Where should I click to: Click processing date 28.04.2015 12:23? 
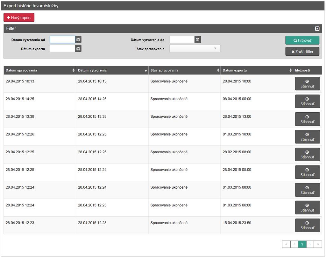click(20, 223)
